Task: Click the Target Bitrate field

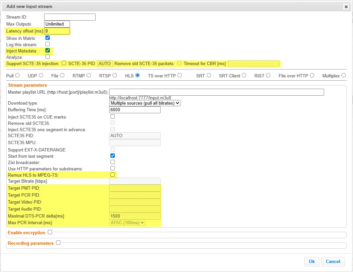Action: (x=135, y=181)
